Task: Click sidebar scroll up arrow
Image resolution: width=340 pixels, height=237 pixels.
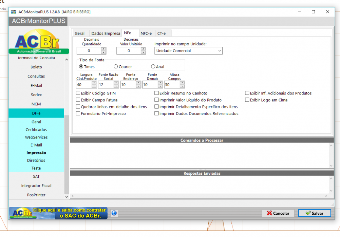Action: tap(67, 60)
